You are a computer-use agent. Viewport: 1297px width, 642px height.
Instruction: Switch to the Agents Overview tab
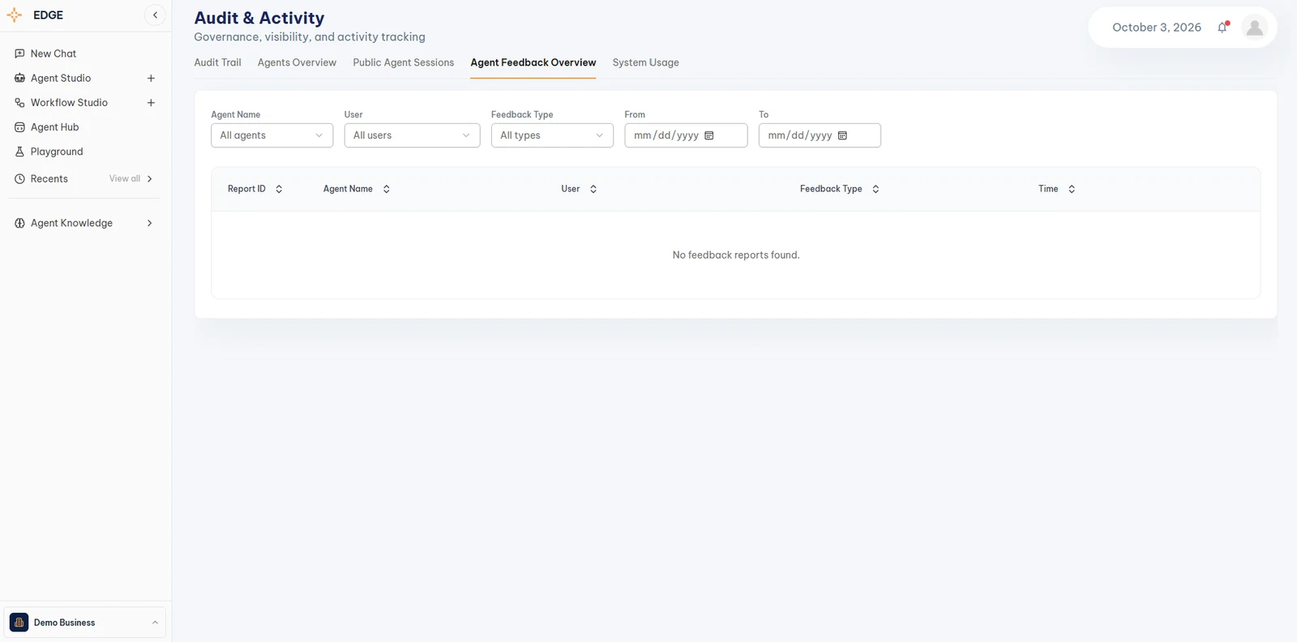pyautogui.click(x=297, y=62)
